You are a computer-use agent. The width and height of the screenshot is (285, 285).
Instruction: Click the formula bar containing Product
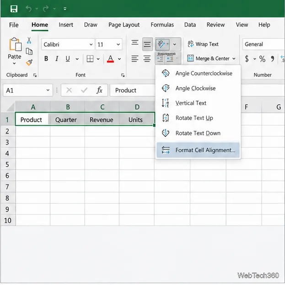point(132,90)
